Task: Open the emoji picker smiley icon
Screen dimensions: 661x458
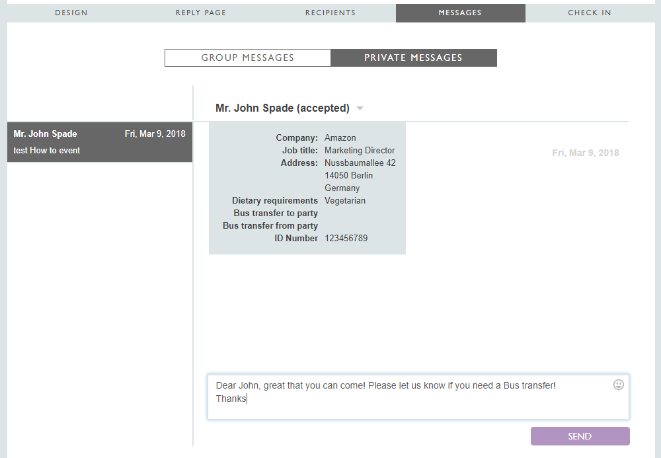Action: click(619, 385)
